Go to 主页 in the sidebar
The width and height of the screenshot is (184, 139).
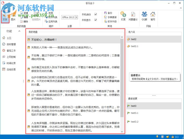click(7, 38)
